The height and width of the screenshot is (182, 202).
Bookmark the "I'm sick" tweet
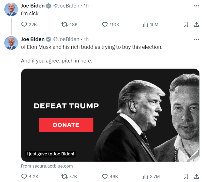(x=186, y=25)
